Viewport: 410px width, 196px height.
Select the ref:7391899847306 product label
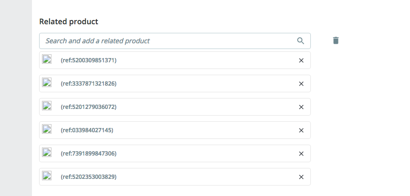pos(89,154)
